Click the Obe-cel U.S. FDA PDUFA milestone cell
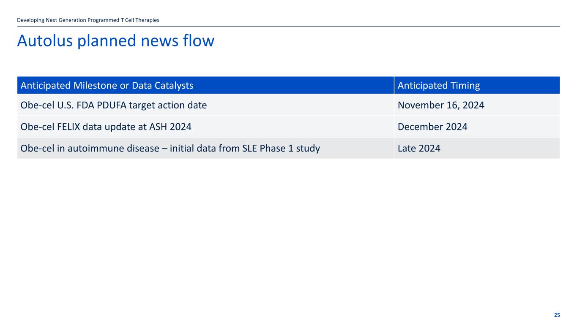Screen dimensions: 577x324 [114, 105]
